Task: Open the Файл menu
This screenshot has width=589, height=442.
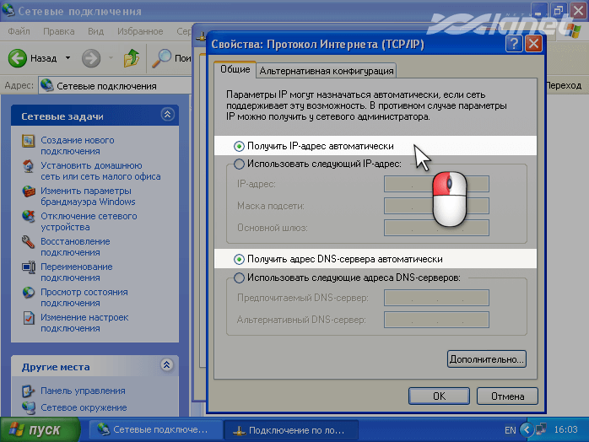Action: (x=19, y=31)
